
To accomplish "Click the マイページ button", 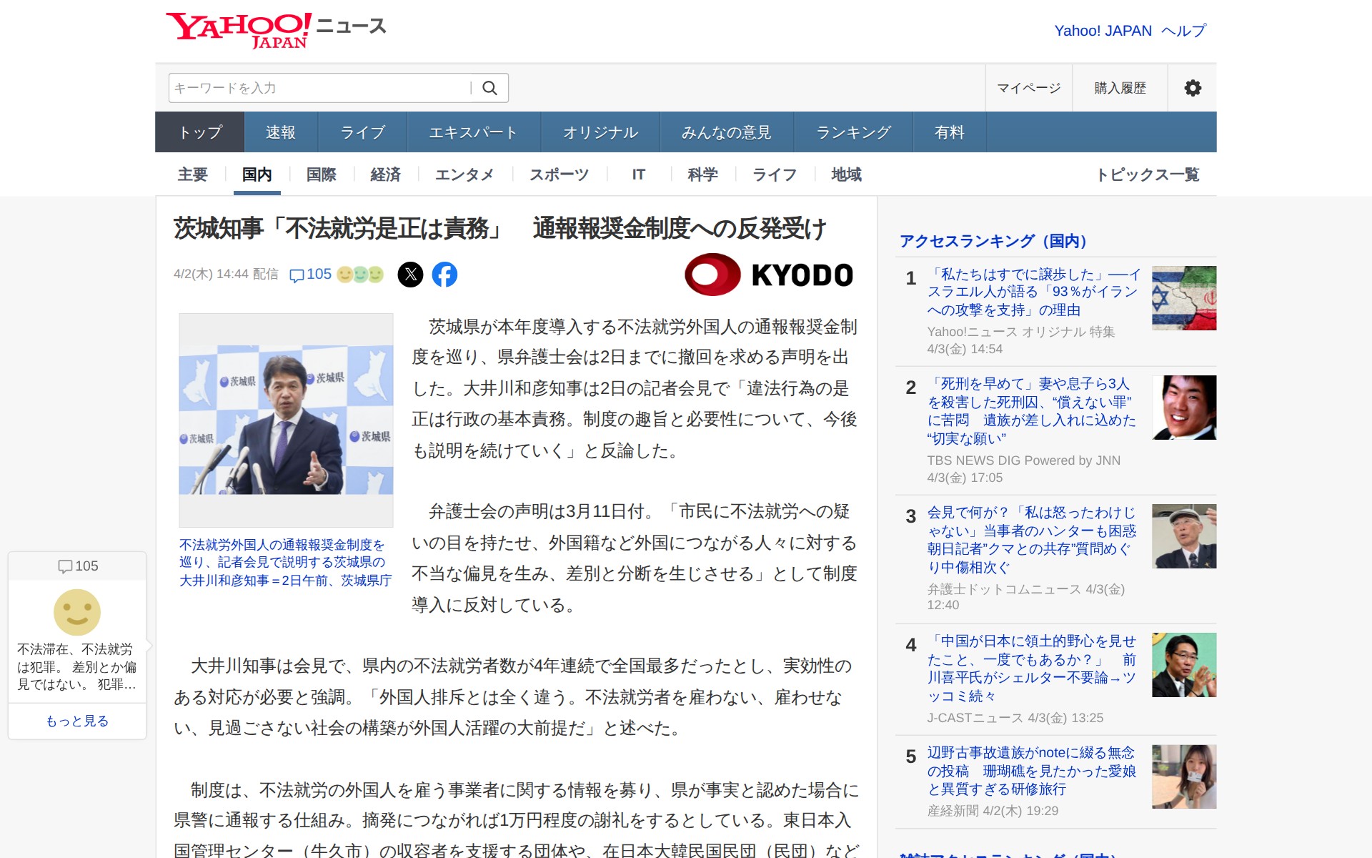I will coord(1028,88).
